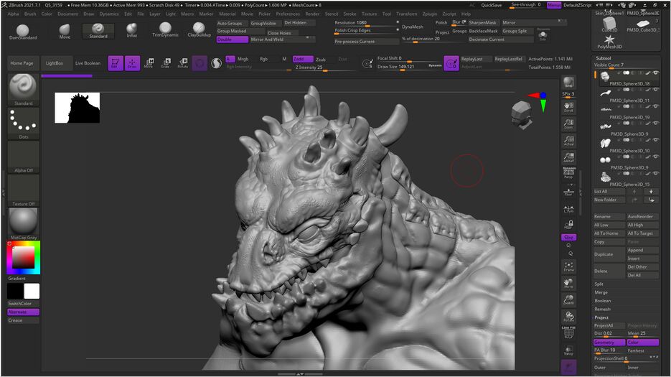
Task: Choose the ClayBuildup brush
Action: [x=199, y=30]
